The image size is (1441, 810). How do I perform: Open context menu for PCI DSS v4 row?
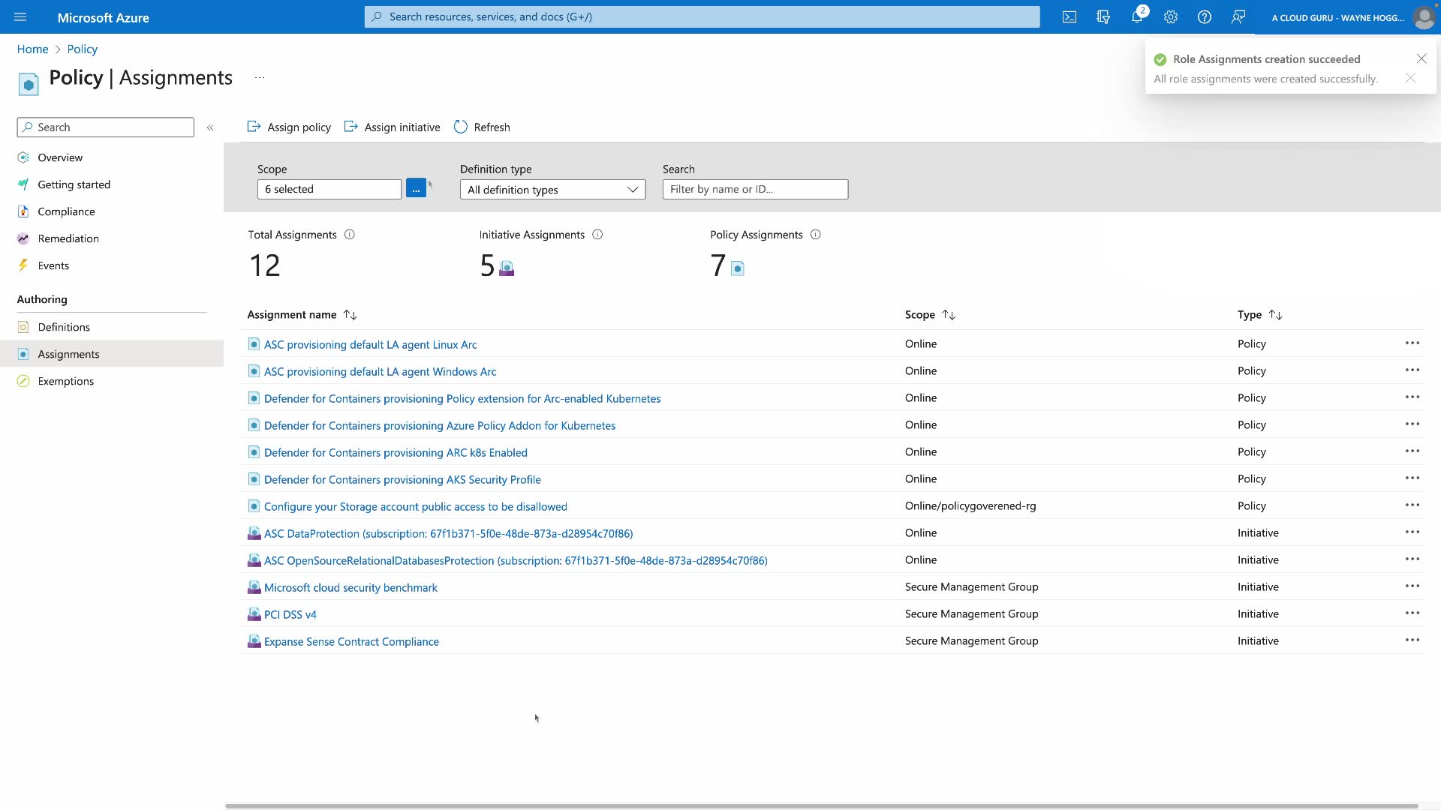[1412, 613]
